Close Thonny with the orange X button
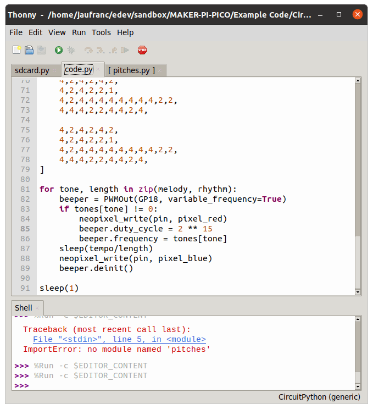The height and width of the screenshot is (409, 373). 358,14
